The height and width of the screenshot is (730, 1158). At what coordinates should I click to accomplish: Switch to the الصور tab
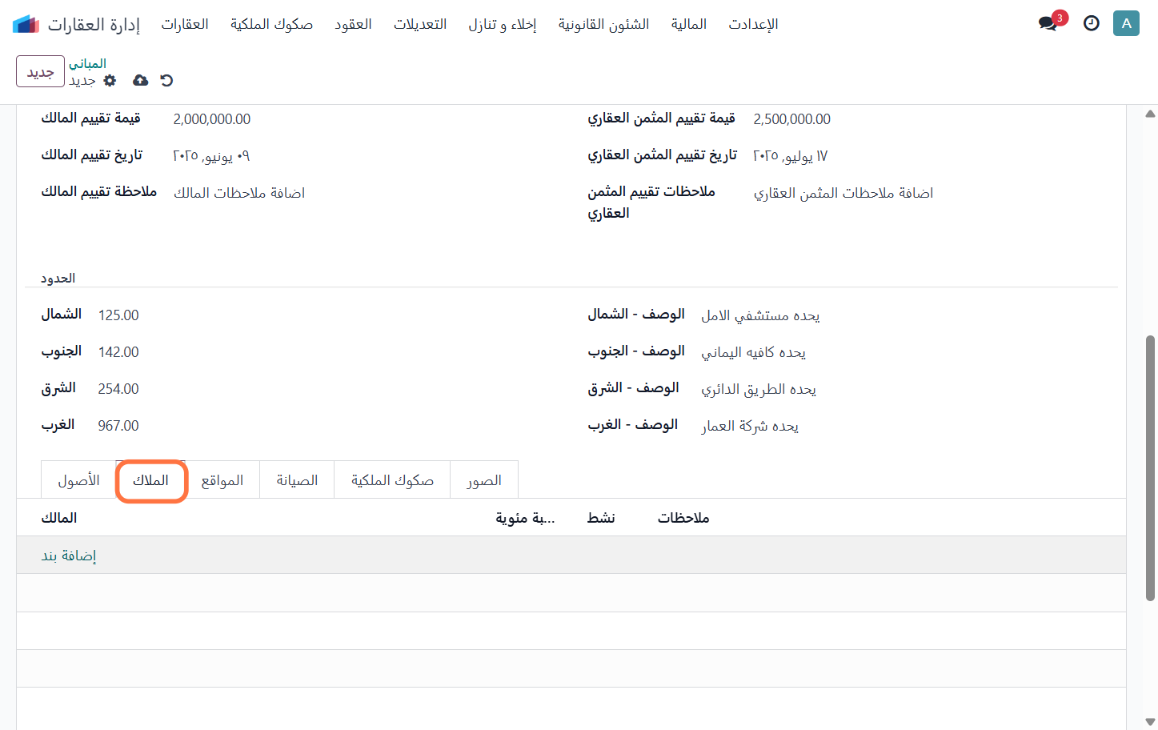click(484, 480)
